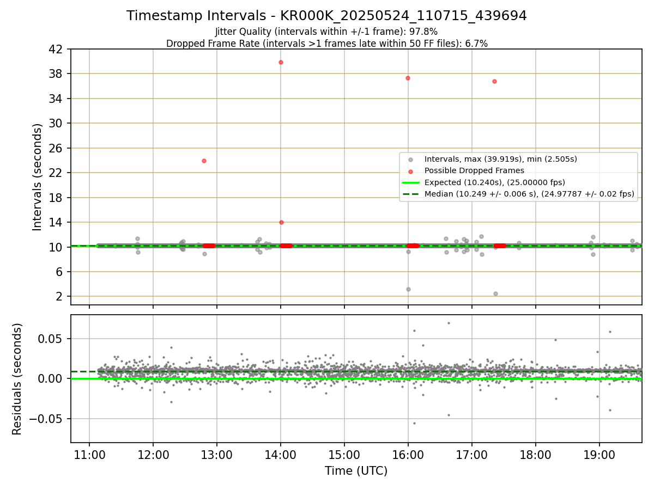Screen dimensions: 654x490
Task: Select the lowest gray interval point near 2.5 seconds
Action: click(x=495, y=293)
